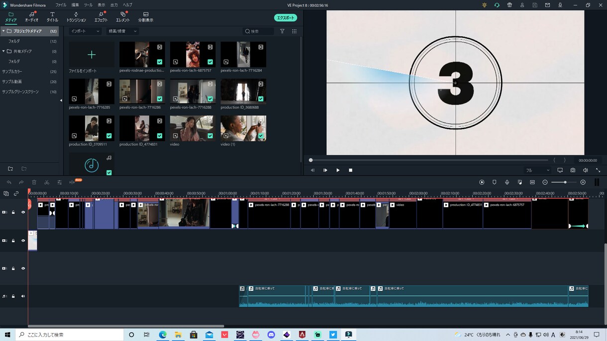Step forward one frame in preview
The height and width of the screenshot is (341, 607).
[x=325, y=170]
